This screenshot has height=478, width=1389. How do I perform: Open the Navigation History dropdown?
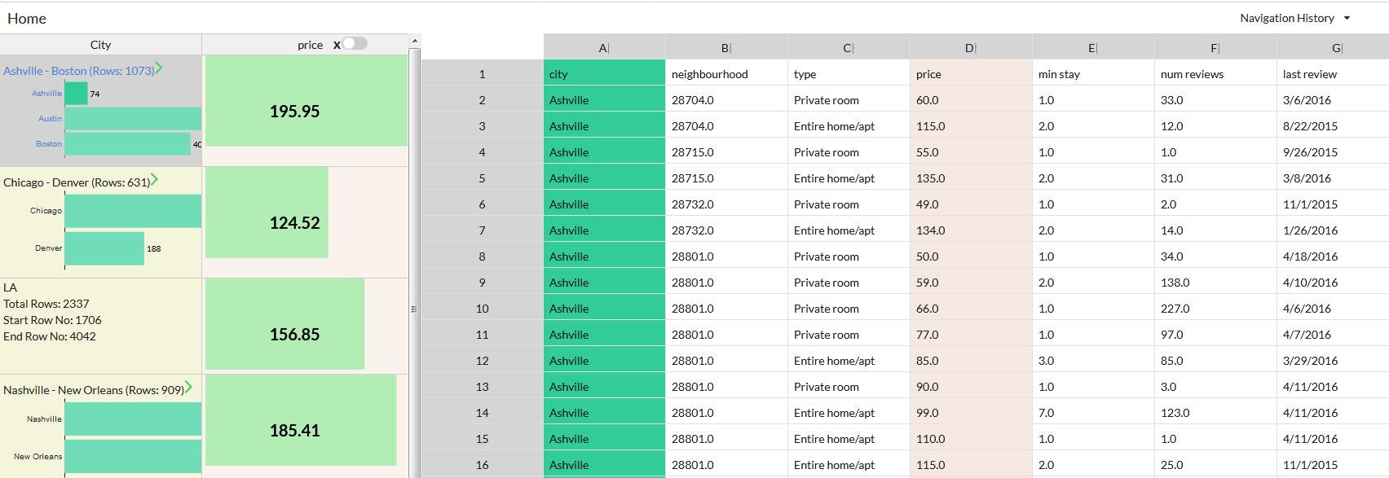[x=1294, y=18]
